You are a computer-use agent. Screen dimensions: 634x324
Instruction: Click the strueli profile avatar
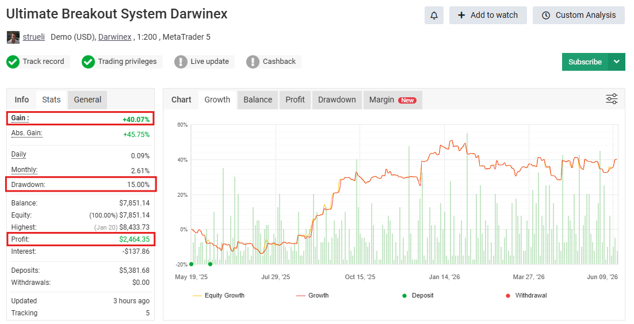(13, 37)
